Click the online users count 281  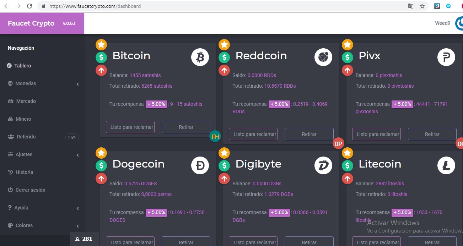85,239
